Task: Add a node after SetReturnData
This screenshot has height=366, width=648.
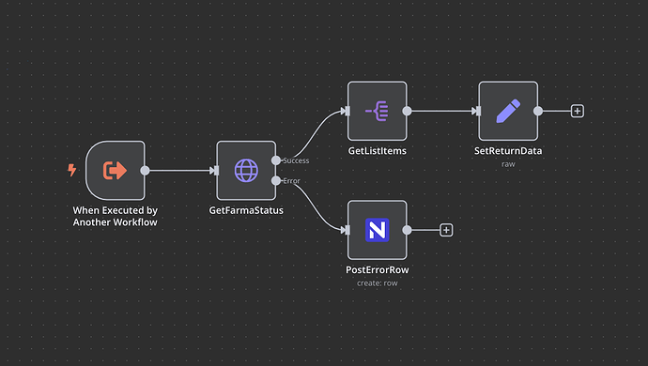Action: pyautogui.click(x=578, y=111)
